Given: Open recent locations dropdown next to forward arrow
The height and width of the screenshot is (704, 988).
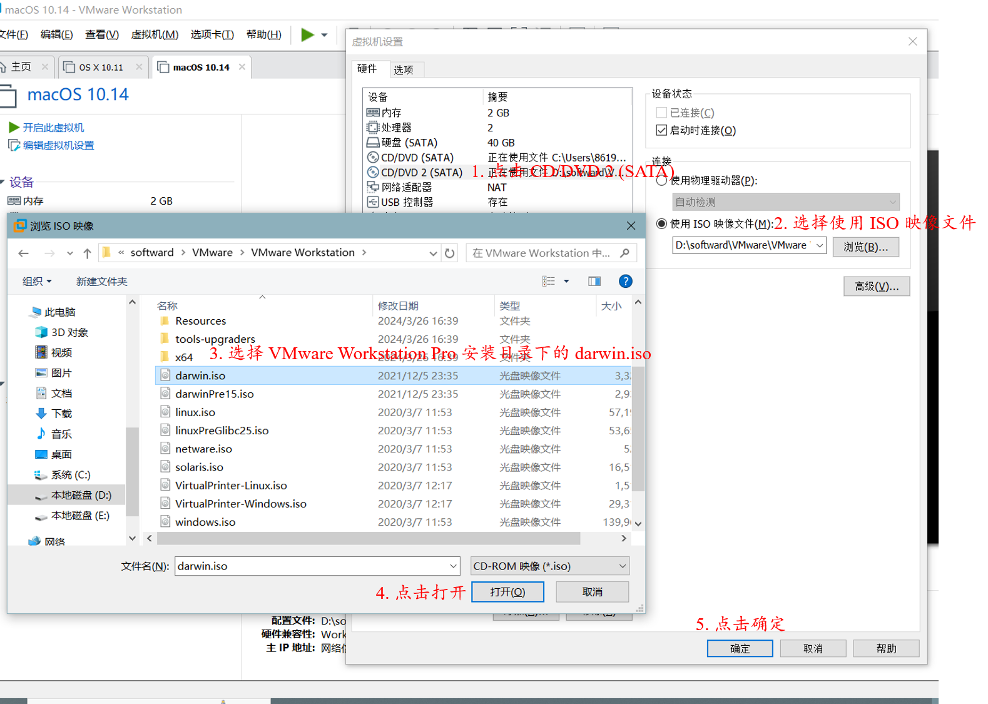Looking at the screenshot, I should (x=69, y=253).
